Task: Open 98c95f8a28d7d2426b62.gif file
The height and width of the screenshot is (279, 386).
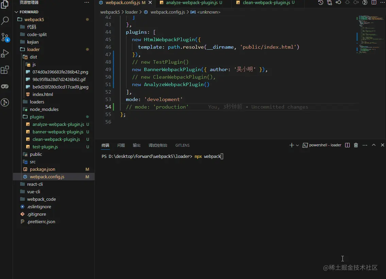Action: [54, 79]
